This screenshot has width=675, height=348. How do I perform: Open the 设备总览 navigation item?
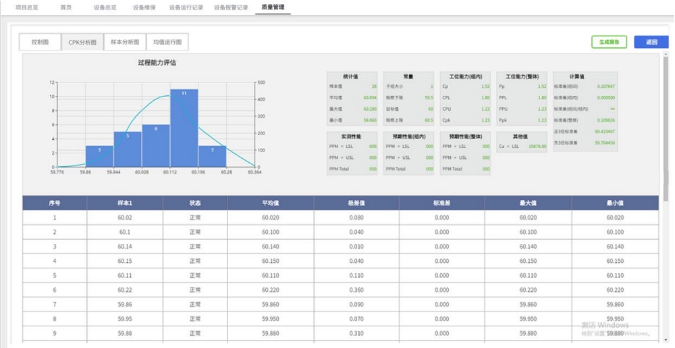point(105,7)
